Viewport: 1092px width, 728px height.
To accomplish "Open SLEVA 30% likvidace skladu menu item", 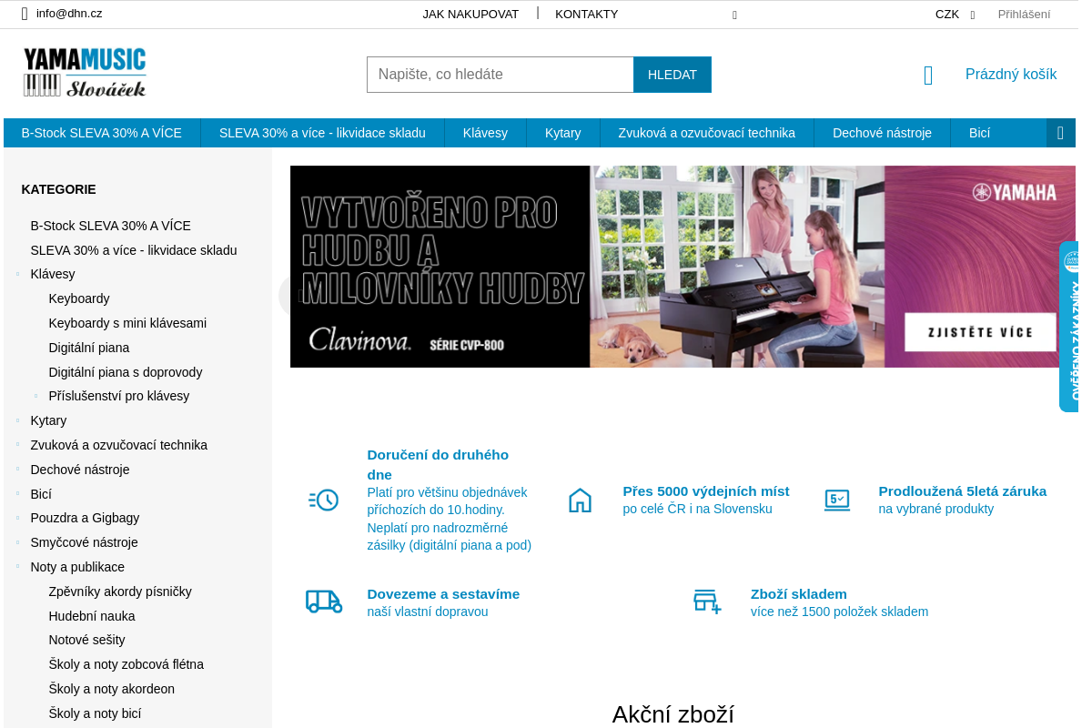I will [322, 133].
